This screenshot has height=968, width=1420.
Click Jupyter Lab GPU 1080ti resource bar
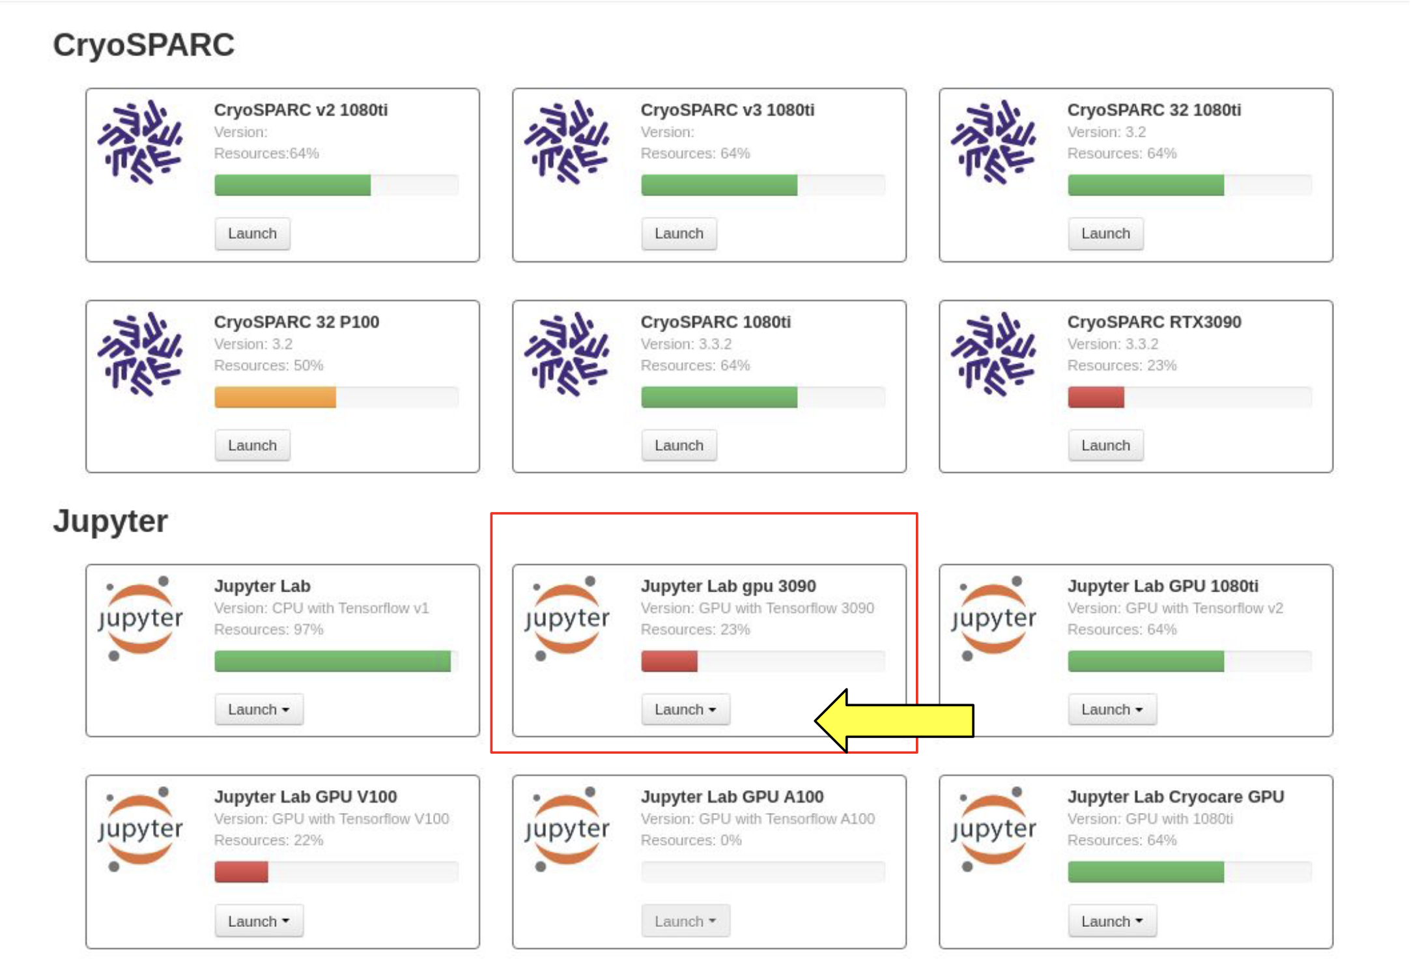coord(1190,661)
